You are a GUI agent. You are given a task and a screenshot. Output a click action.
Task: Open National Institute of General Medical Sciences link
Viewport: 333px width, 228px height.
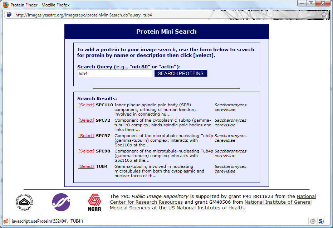pos(278,202)
